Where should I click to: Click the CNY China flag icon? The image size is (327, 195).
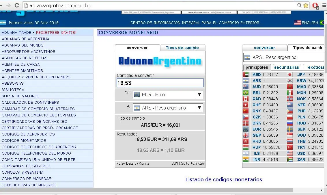(246, 111)
